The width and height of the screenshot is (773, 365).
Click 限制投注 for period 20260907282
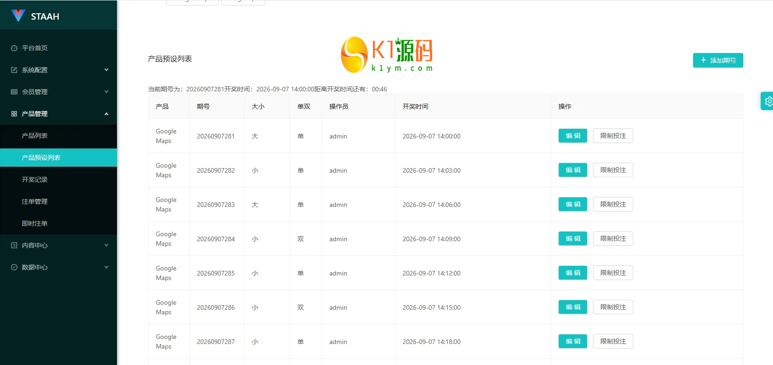[613, 170]
